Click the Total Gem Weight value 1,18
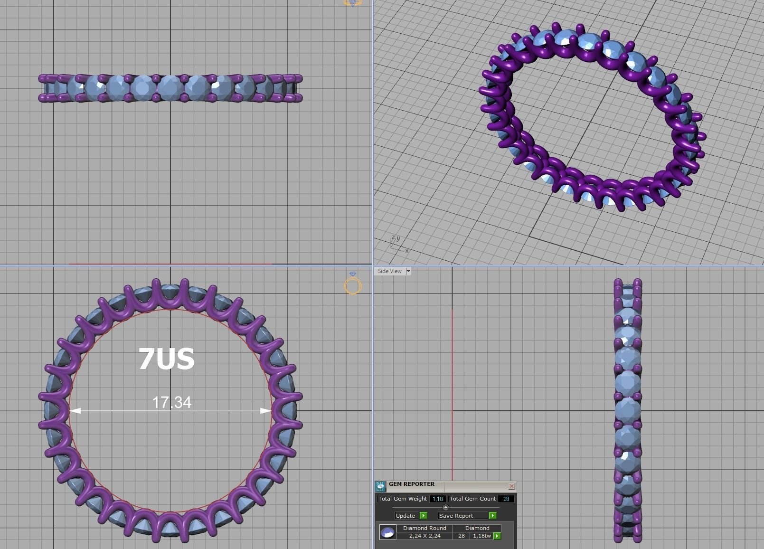The image size is (764, 549). click(x=437, y=499)
